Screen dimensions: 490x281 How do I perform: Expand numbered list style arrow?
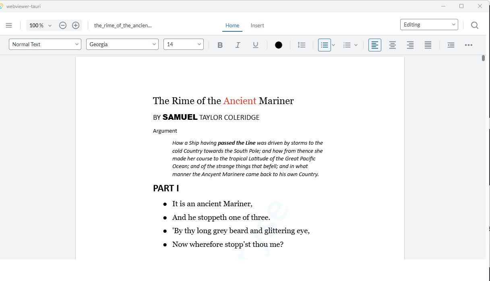(x=356, y=45)
